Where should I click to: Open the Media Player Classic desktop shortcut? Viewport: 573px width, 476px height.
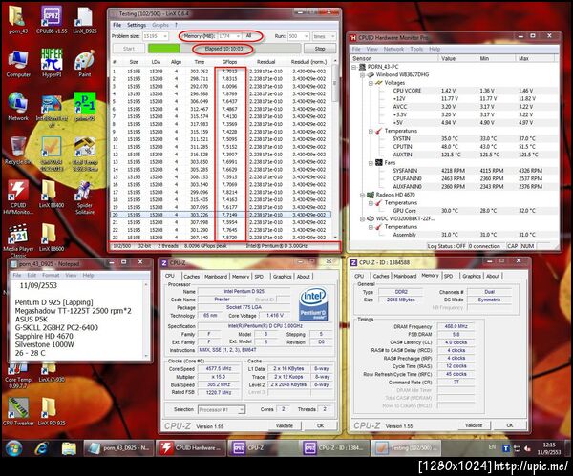18,241
